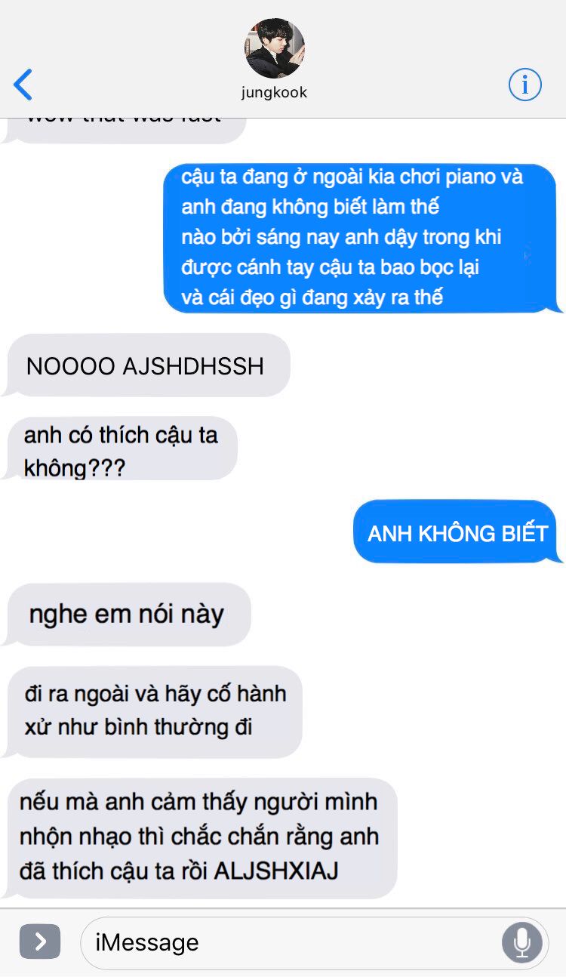Viewport: 566px width, 977px height.
Task: Expand the apps chevron button
Action: pos(40,942)
